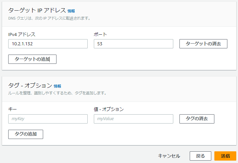Click the ターゲットの消去 button
This screenshot has height=163, width=238.
coord(203,44)
